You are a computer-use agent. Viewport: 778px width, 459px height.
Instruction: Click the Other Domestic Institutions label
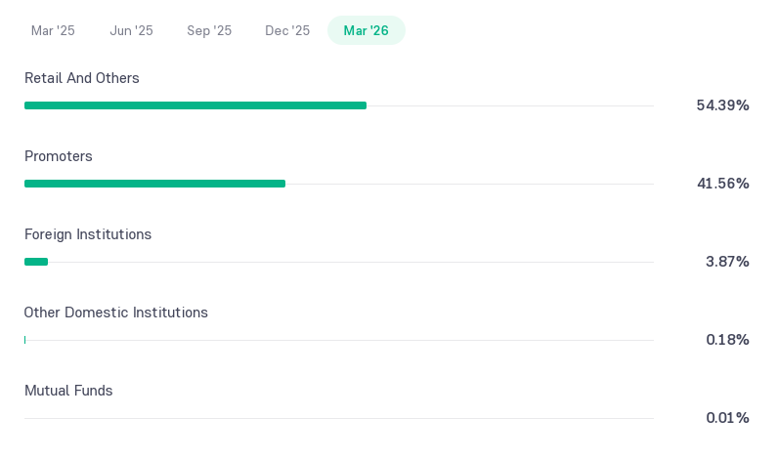(116, 313)
